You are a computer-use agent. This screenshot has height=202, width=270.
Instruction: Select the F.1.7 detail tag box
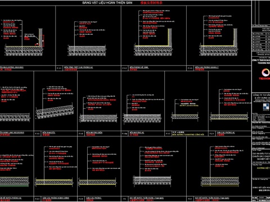168,134
